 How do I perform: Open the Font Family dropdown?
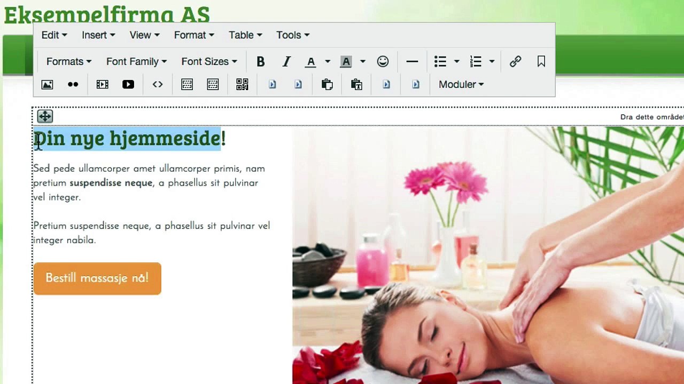pyautogui.click(x=136, y=61)
